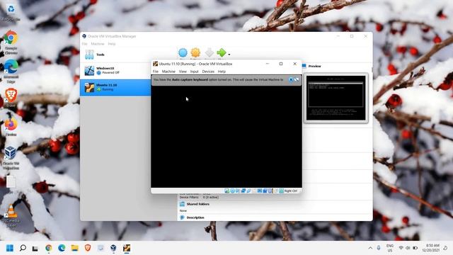Click the grey Discard arrow toolbar icon
The image size is (453, 255).
(210, 52)
